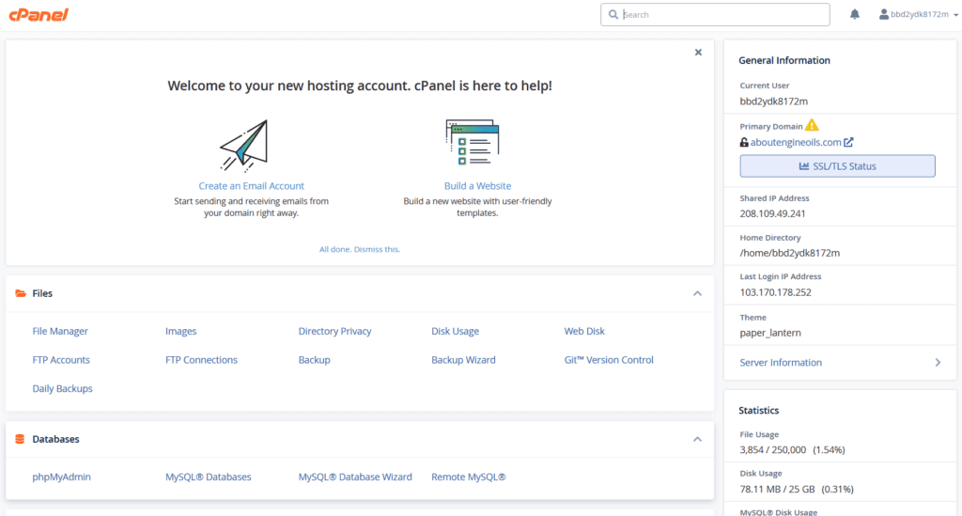Click the external-link icon after the domain

pos(848,142)
